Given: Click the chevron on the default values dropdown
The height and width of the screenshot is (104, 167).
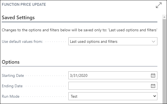Looking at the screenshot, I should tap(153, 41).
